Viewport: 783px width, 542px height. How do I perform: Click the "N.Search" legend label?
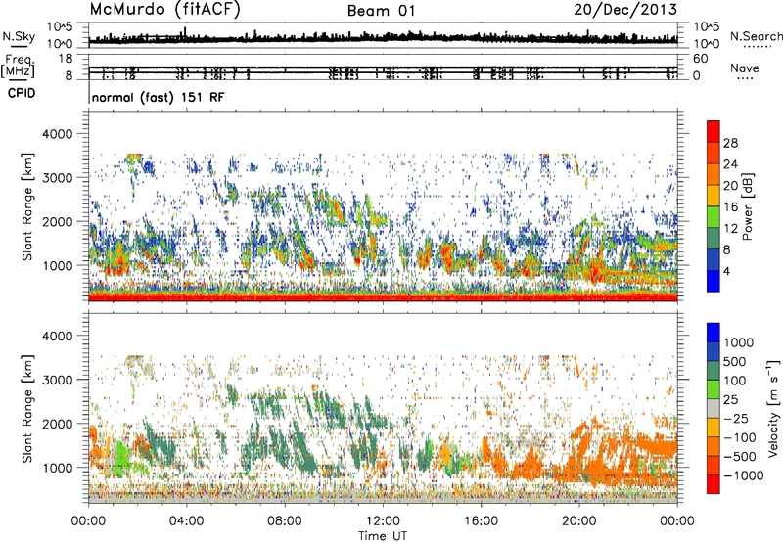click(756, 36)
